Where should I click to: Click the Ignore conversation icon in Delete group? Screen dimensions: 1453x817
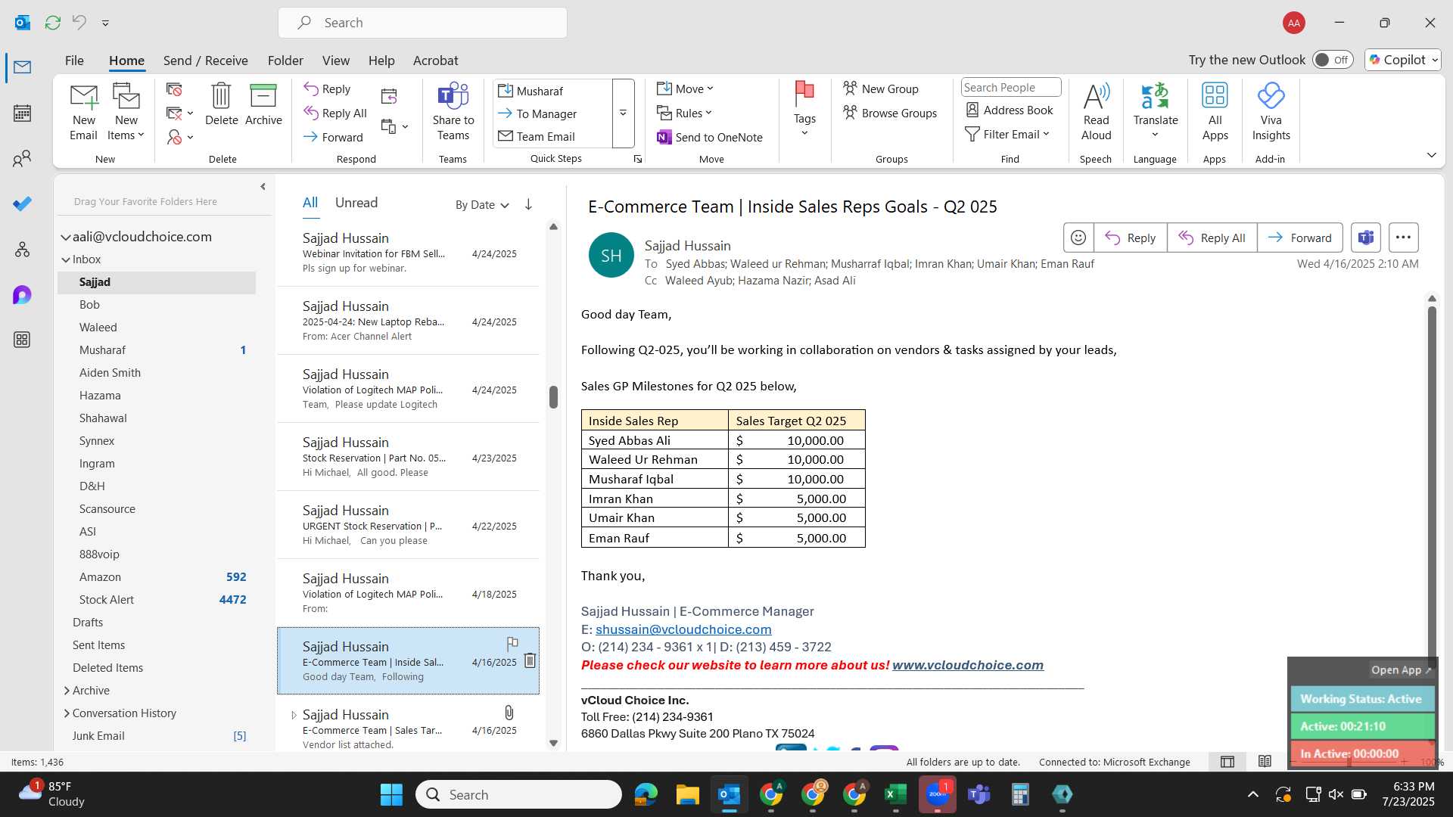pos(174,89)
